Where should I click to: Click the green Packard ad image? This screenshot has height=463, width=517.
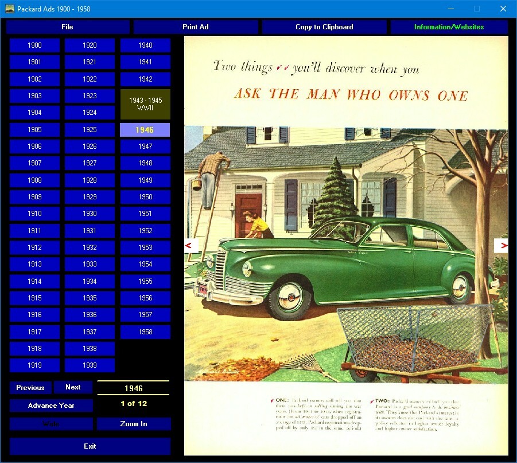[x=346, y=246]
